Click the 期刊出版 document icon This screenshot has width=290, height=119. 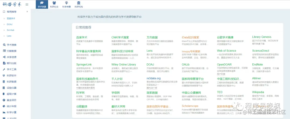pyautogui.click(x=4, y=63)
